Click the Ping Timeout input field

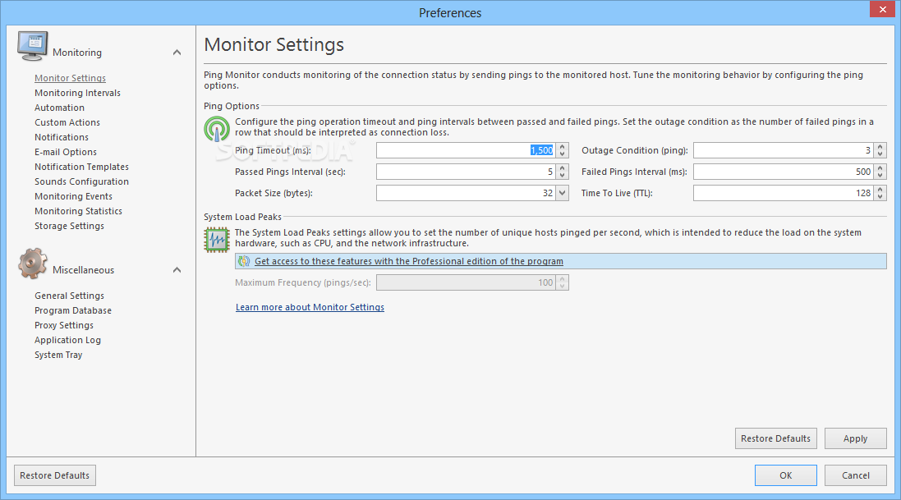(466, 150)
